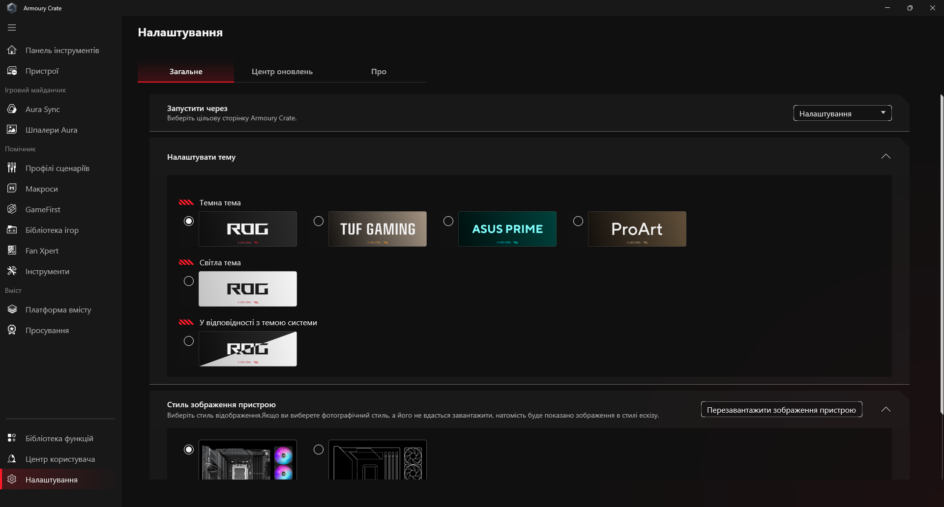Open the GameFirst icon
Screen dimensions: 944x507
12,209
